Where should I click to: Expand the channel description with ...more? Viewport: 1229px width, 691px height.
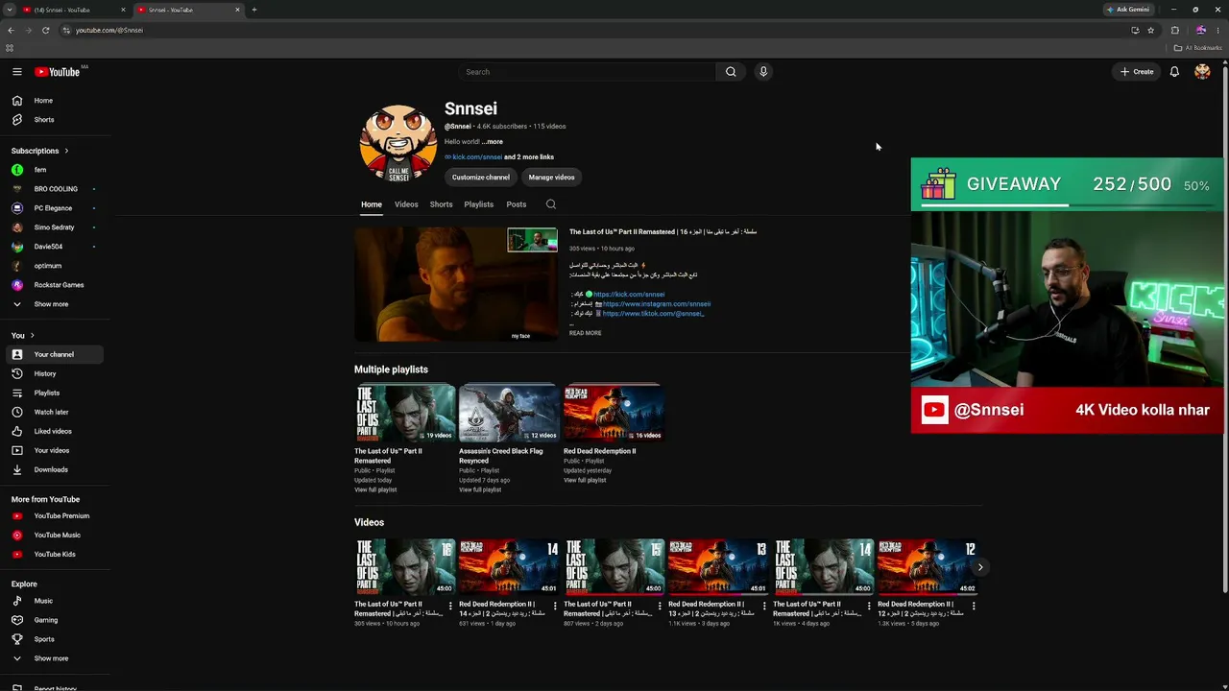493,142
